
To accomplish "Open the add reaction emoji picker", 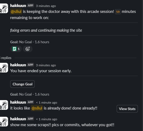I will point(28,49).
